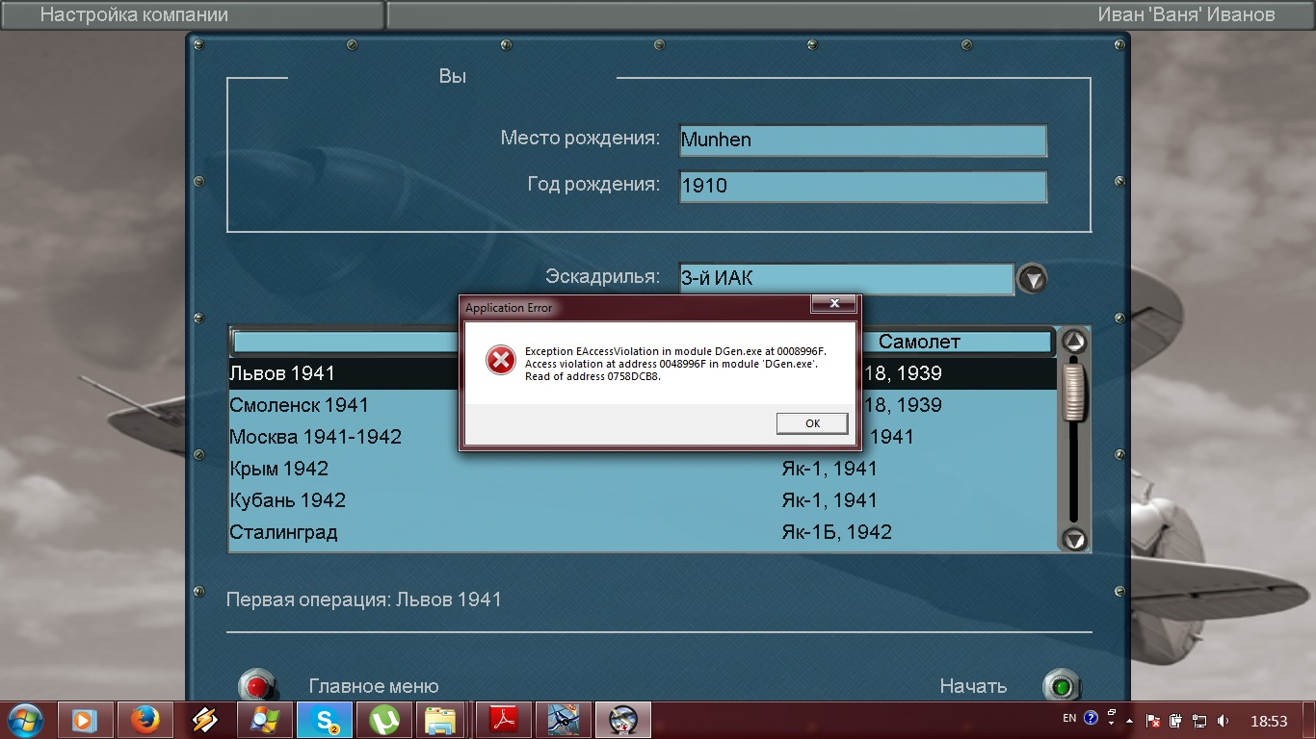Select the Львов 1941 campaign row
Screen dimensions: 1316x739
pyautogui.click(x=644, y=373)
